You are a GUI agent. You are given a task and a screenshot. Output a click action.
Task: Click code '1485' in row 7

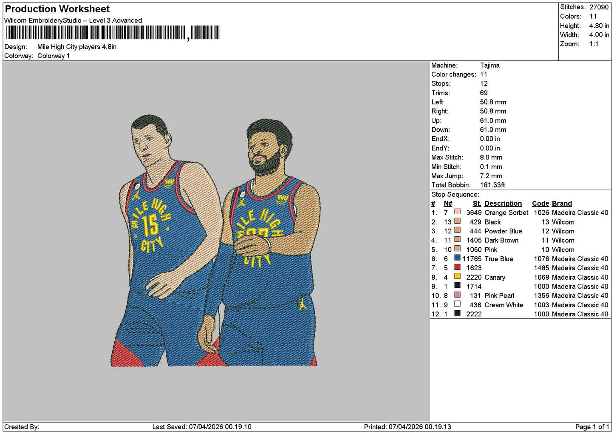point(542,268)
